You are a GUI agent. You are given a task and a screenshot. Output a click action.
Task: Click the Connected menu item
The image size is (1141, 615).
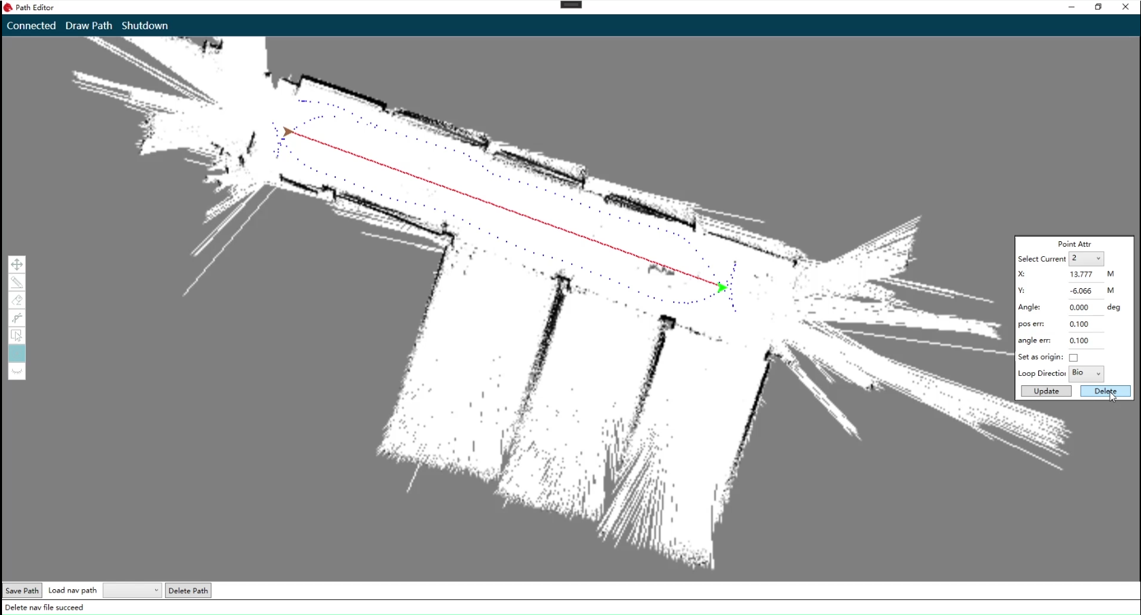(31, 26)
